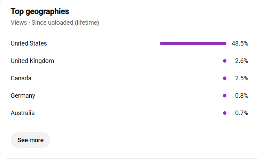Select the Canada row label
263x161 pixels.
point(21,78)
